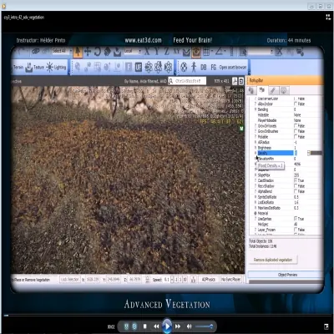This screenshot has width=334, height=334.
Task: Toggle the AllowIndoor checkbox
Action: pos(296,104)
